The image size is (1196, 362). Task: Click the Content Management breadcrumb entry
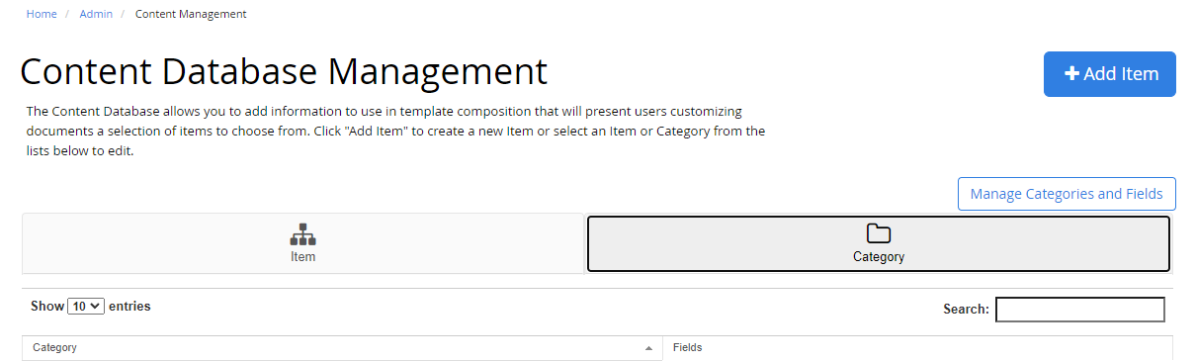191,14
